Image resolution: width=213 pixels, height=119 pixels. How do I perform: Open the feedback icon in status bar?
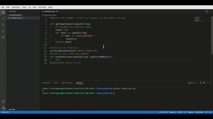[x=206, y=112]
